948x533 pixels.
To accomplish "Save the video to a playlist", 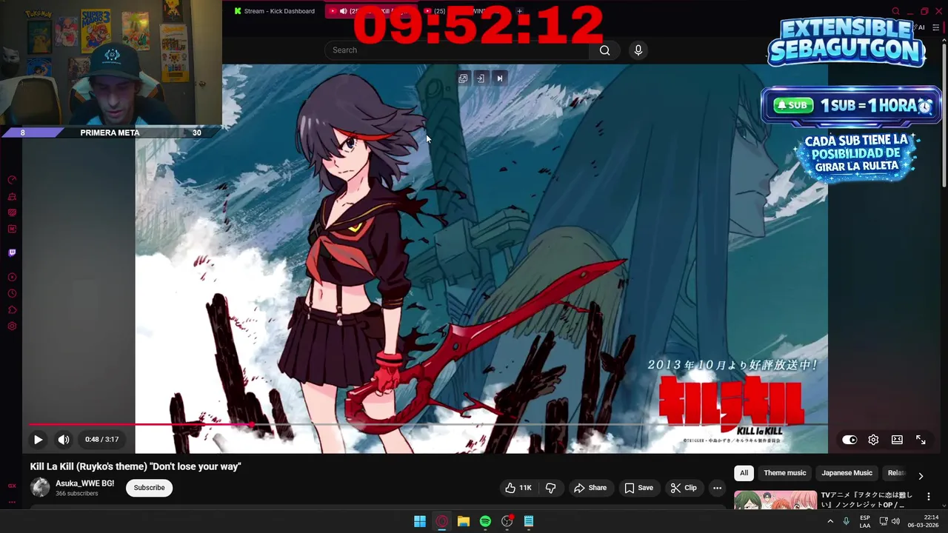I will coord(638,488).
